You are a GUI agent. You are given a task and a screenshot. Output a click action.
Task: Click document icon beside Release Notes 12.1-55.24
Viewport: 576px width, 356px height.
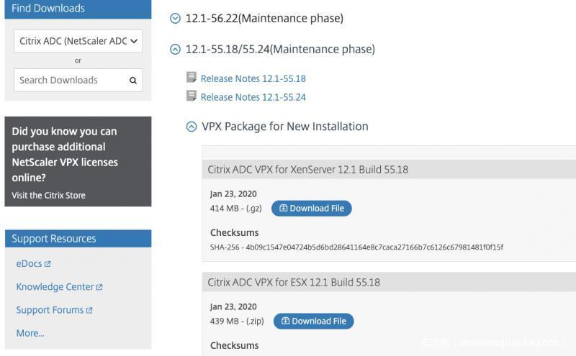tap(192, 96)
